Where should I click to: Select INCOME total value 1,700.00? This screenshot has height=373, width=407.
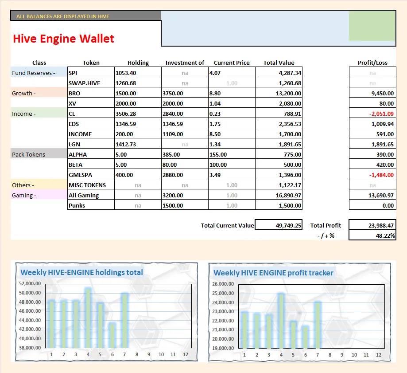[279, 134]
